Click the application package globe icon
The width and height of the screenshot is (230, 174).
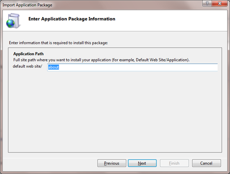tap(13, 21)
